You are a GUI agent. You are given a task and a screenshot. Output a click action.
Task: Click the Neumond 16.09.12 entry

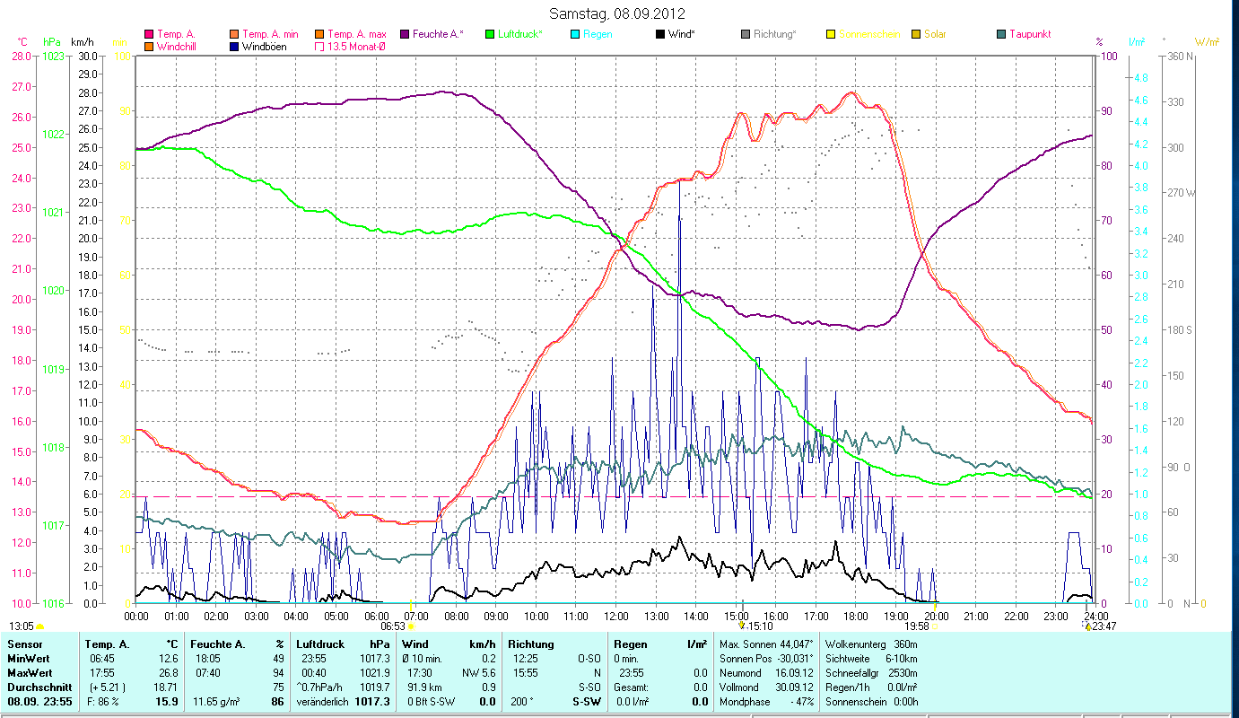click(766, 672)
